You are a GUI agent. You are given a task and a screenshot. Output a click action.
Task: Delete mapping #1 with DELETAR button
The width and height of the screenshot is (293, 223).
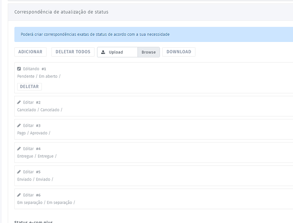coord(29,87)
